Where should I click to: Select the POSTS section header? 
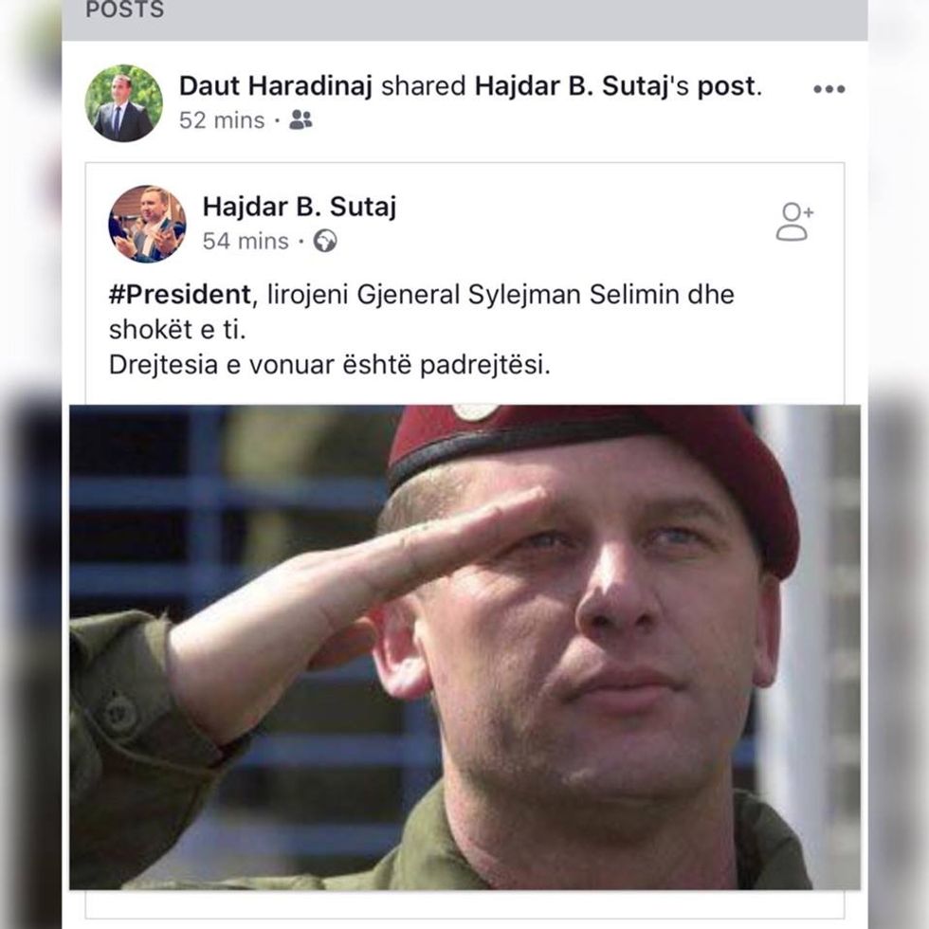click(x=124, y=10)
